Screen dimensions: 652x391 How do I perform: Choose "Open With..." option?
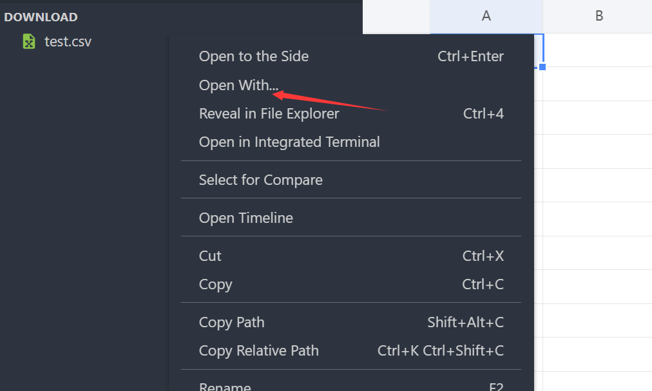point(238,84)
